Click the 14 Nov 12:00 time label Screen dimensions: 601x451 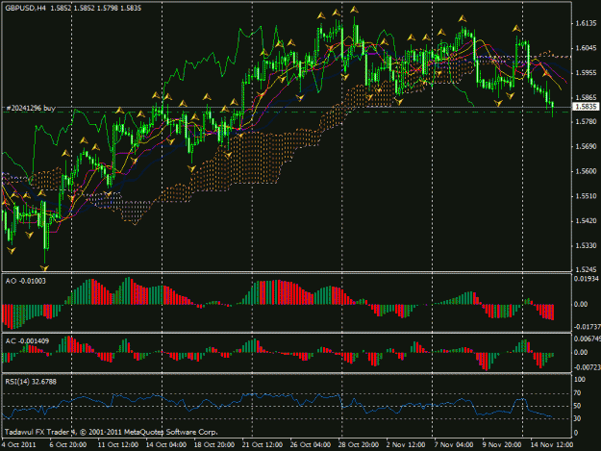pyautogui.click(x=552, y=445)
